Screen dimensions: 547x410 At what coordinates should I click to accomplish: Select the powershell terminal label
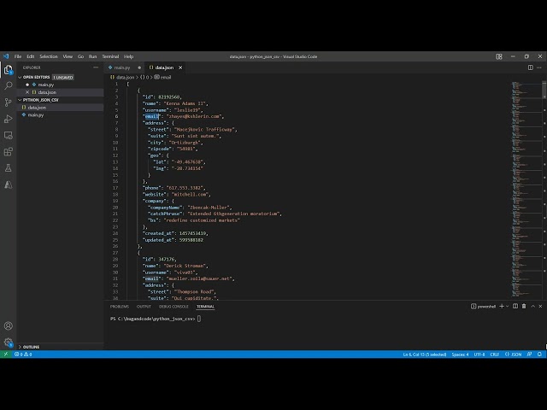[x=483, y=306]
